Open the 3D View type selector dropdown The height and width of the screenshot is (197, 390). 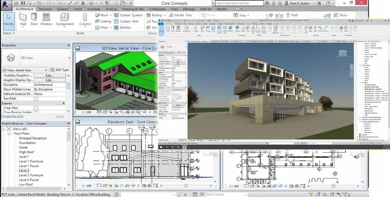coord(69,58)
